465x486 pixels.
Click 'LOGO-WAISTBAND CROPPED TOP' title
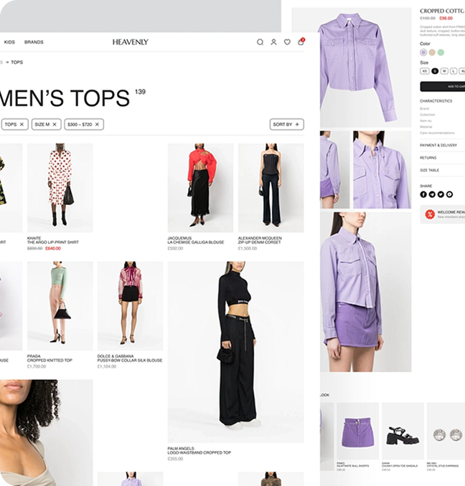[199, 452]
